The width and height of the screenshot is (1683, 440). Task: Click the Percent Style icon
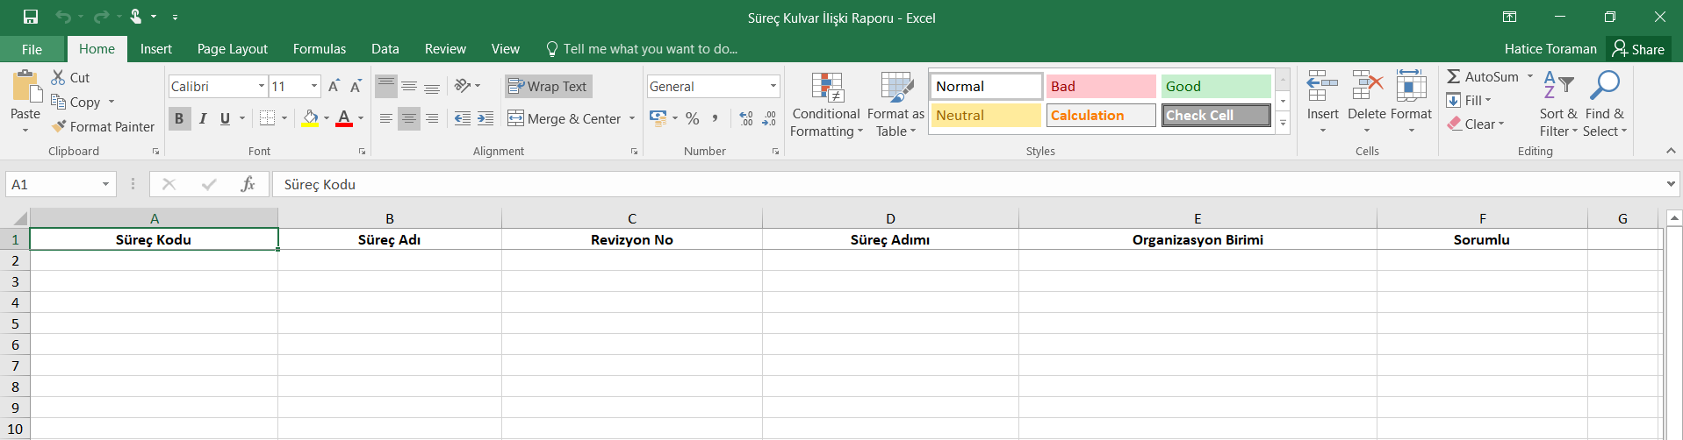click(693, 118)
